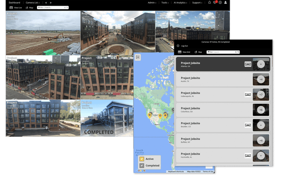Open the shield alerts icon with red badge
This screenshot has width=285, height=182.
[x=215, y=2]
